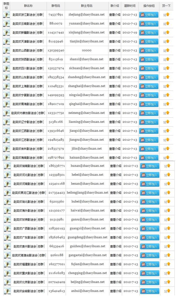Image resolution: width=176 pixels, height=298 pixels.
Task: Bump up the neimeng group
Action: tap(168, 113)
